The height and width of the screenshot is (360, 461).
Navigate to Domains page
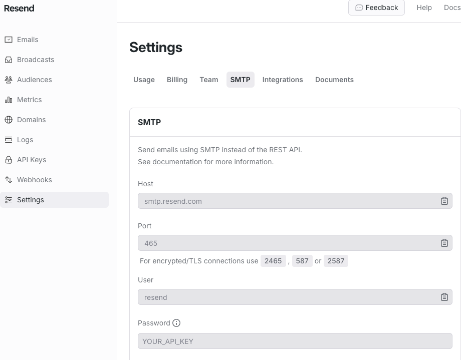(x=31, y=120)
